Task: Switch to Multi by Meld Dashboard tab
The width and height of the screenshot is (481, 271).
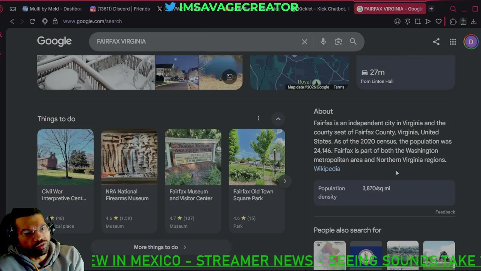Action: coord(52,9)
